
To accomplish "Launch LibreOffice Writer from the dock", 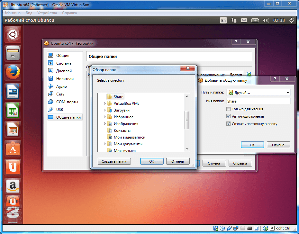I will coord(13,91).
